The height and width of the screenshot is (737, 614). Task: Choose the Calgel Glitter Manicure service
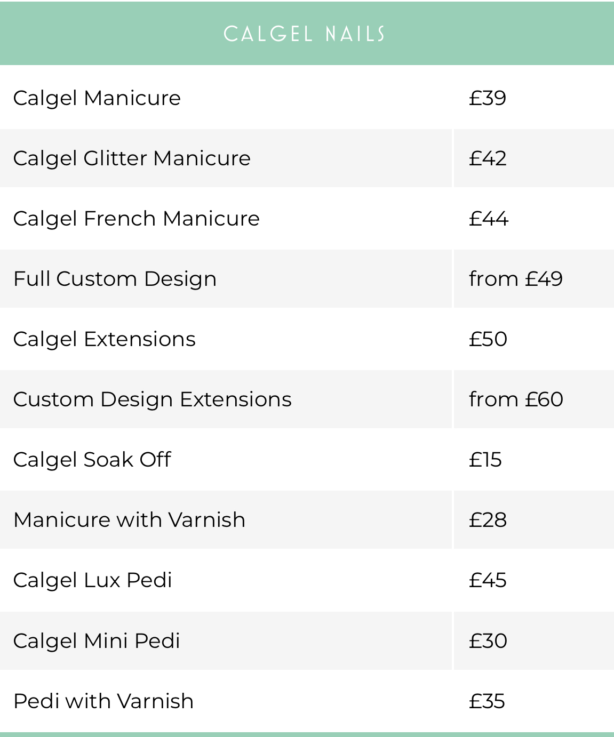click(x=132, y=158)
